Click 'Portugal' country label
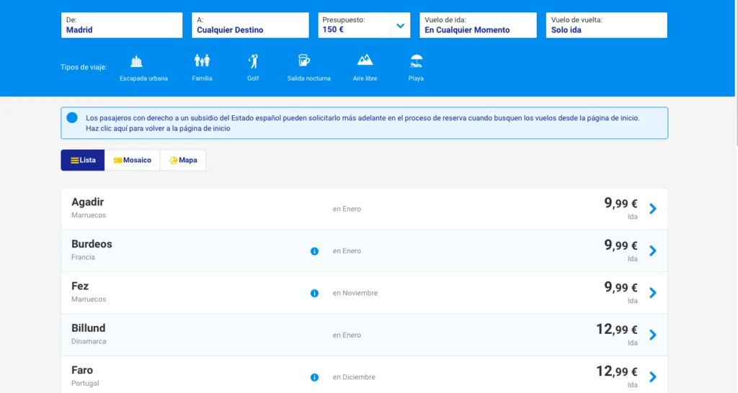Screen dimensions: 738x393 pos(85,383)
